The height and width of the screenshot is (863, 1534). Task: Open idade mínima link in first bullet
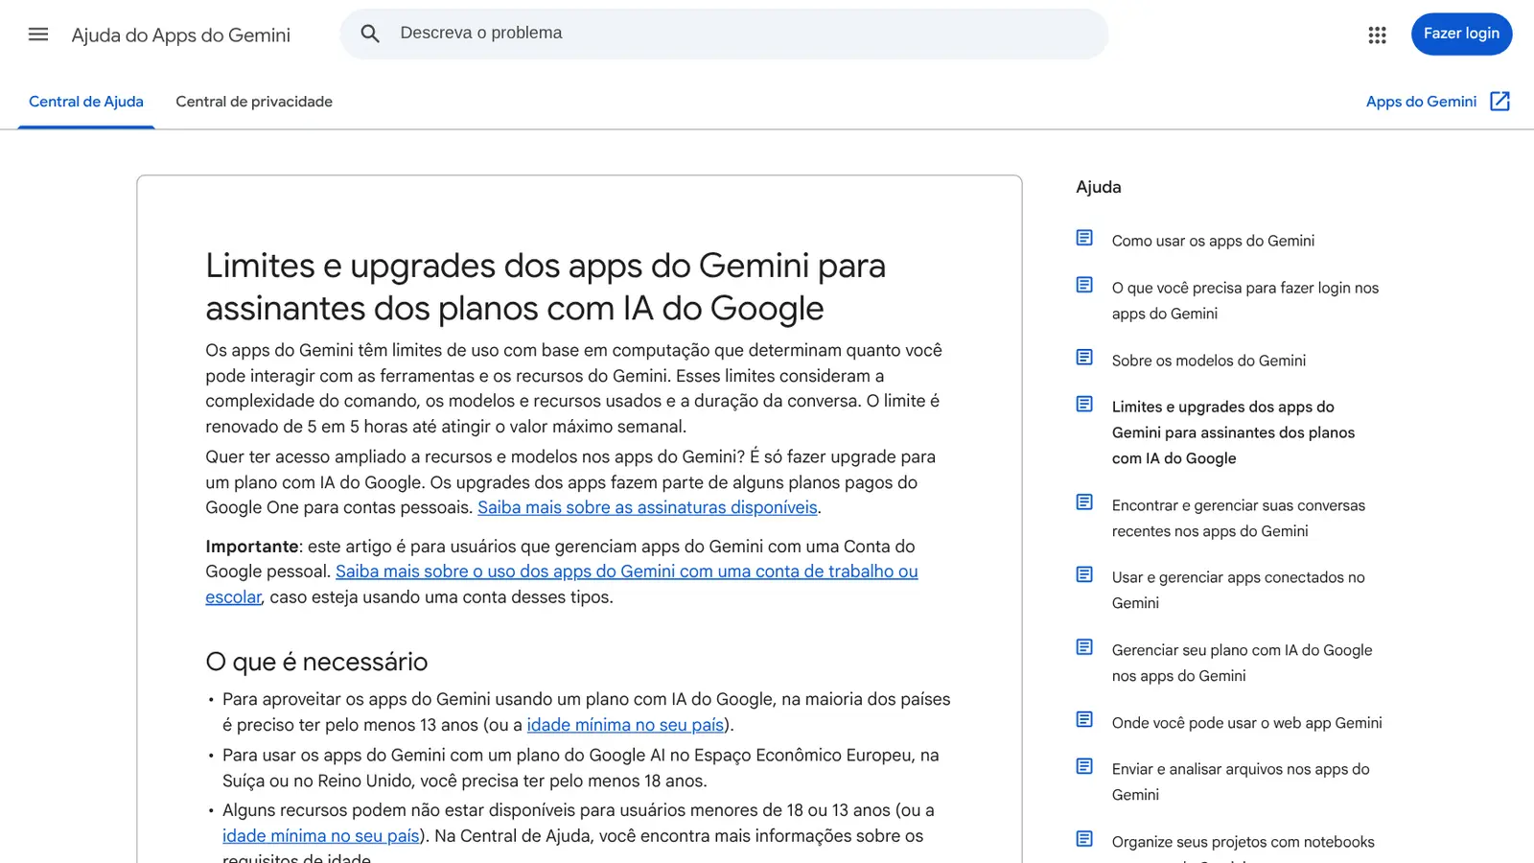click(625, 725)
